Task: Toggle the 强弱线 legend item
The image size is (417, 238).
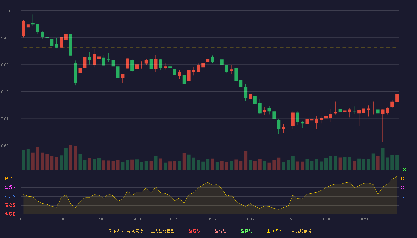Action: point(218,231)
